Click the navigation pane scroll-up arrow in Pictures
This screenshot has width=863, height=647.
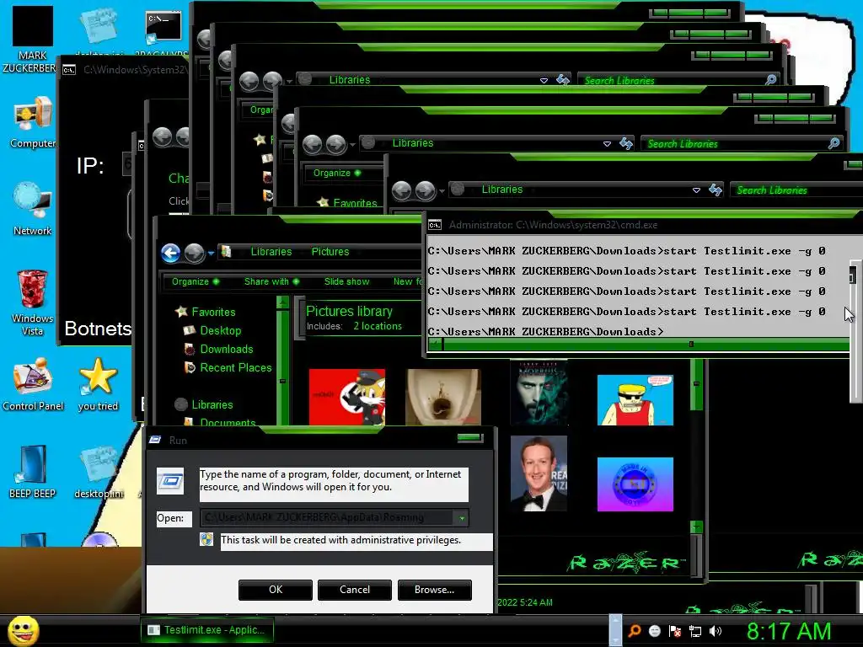[282, 302]
